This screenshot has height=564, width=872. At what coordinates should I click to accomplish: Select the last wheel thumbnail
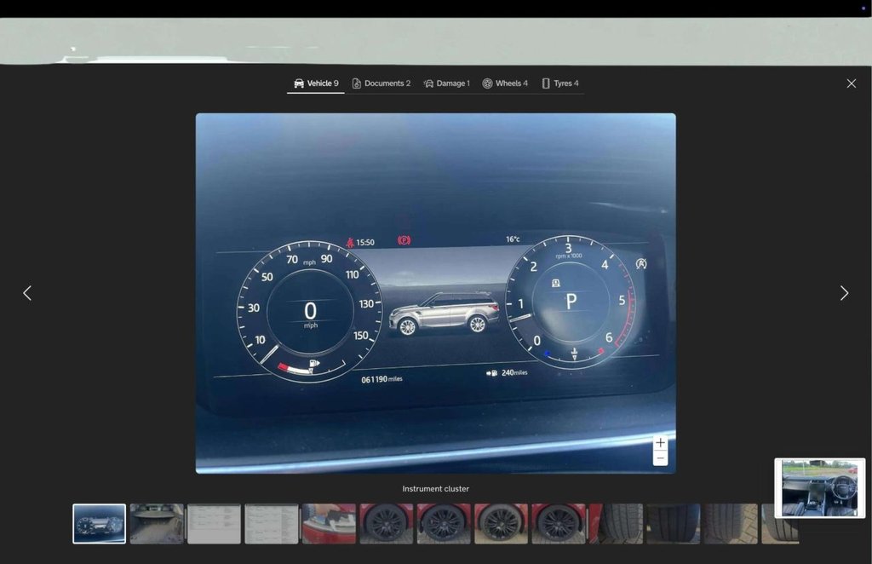pyautogui.click(x=559, y=524)
